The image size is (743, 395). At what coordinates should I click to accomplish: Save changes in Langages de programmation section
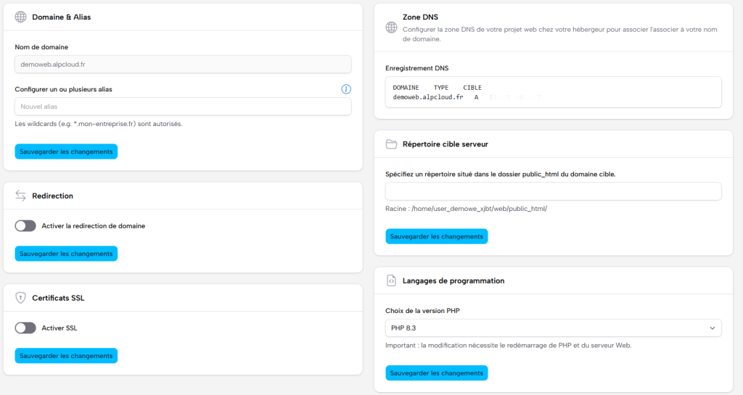pyautogui.click(x=436, y=373)
